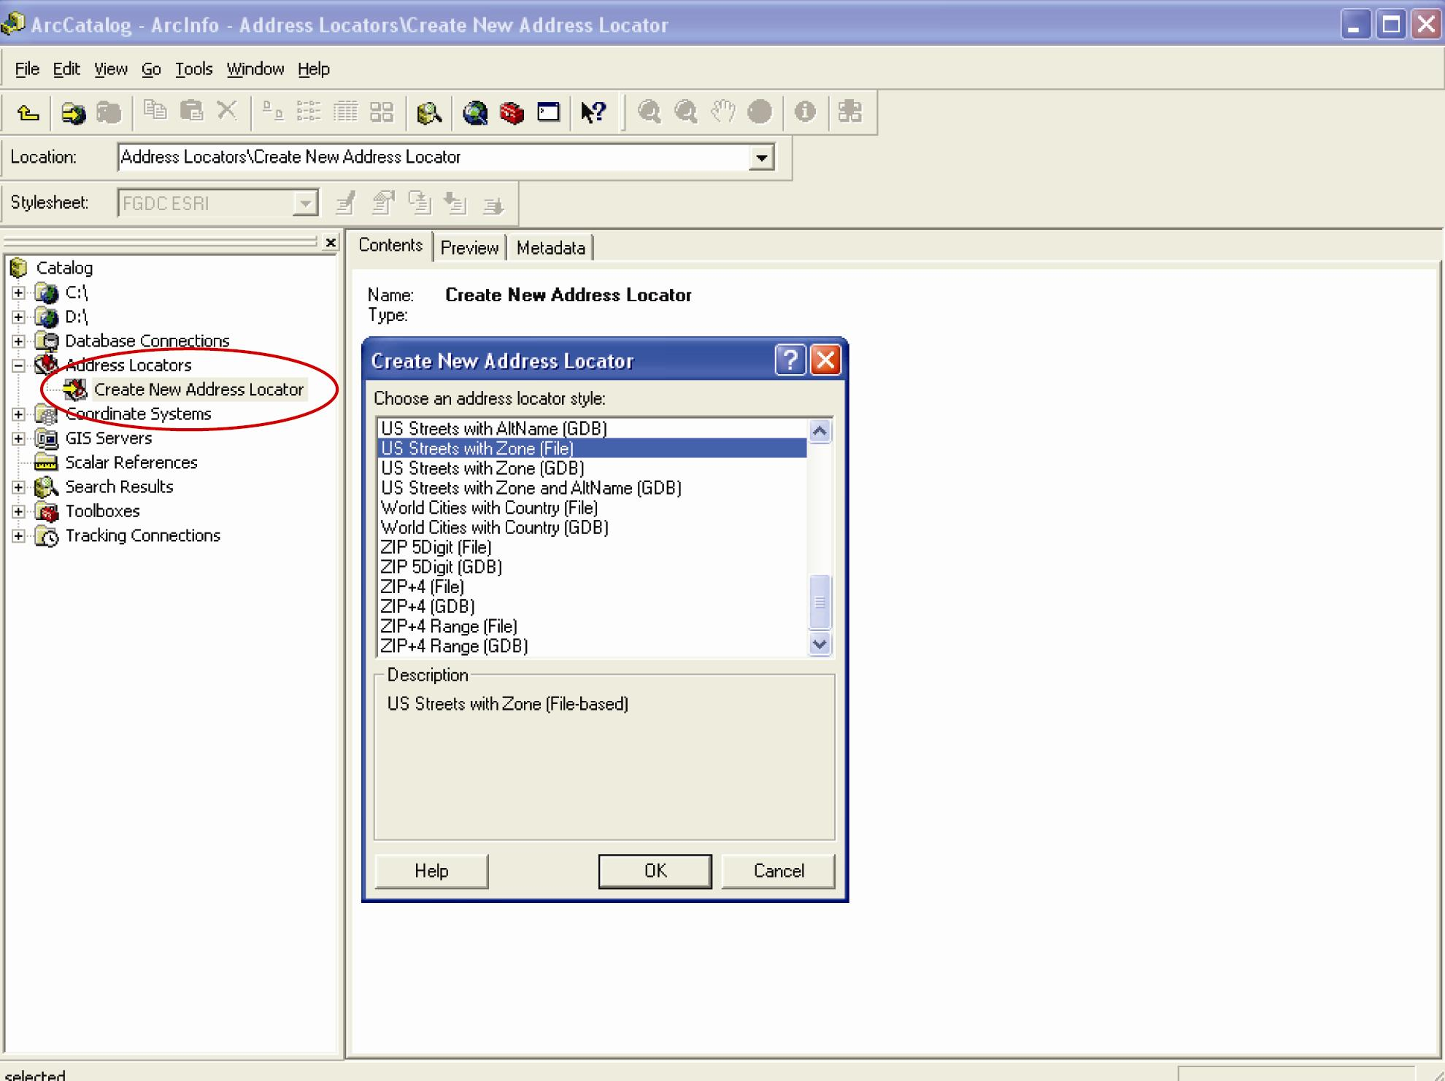The width and height of the screenshot is (1445, 1081).
Task: Click the Paste toolbar icon
Action: pos(191,111)
